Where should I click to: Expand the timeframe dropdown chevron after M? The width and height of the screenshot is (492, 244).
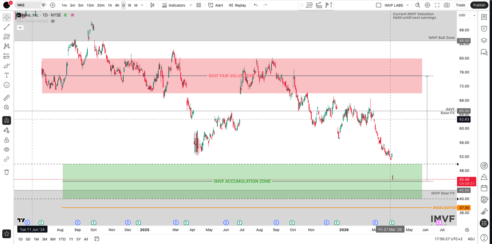(x=143, y=5)
